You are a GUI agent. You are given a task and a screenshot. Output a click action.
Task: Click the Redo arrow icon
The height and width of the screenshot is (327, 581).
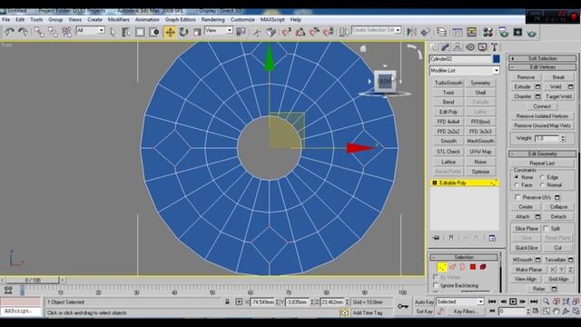click(23, 33)
